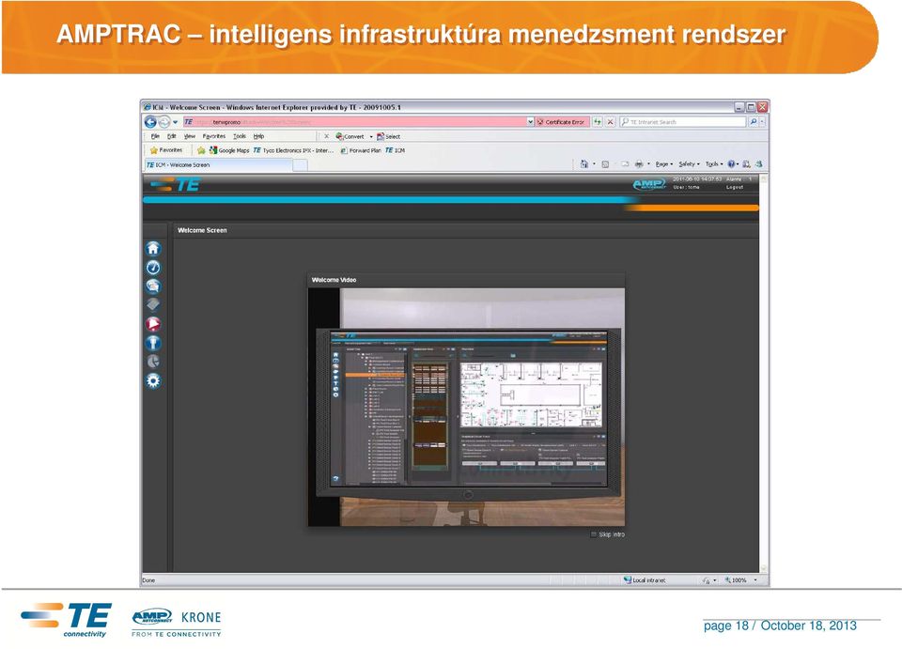The height and width of the screenshot is (649, 902).
Task: Open the View menu
Action: tap(189, 136)
